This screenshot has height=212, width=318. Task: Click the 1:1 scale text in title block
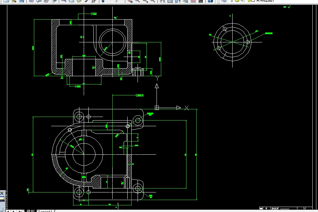[x=304, y=208]
